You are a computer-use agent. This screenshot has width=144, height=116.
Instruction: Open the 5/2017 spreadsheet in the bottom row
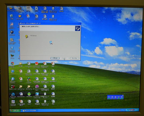[29, 102]
